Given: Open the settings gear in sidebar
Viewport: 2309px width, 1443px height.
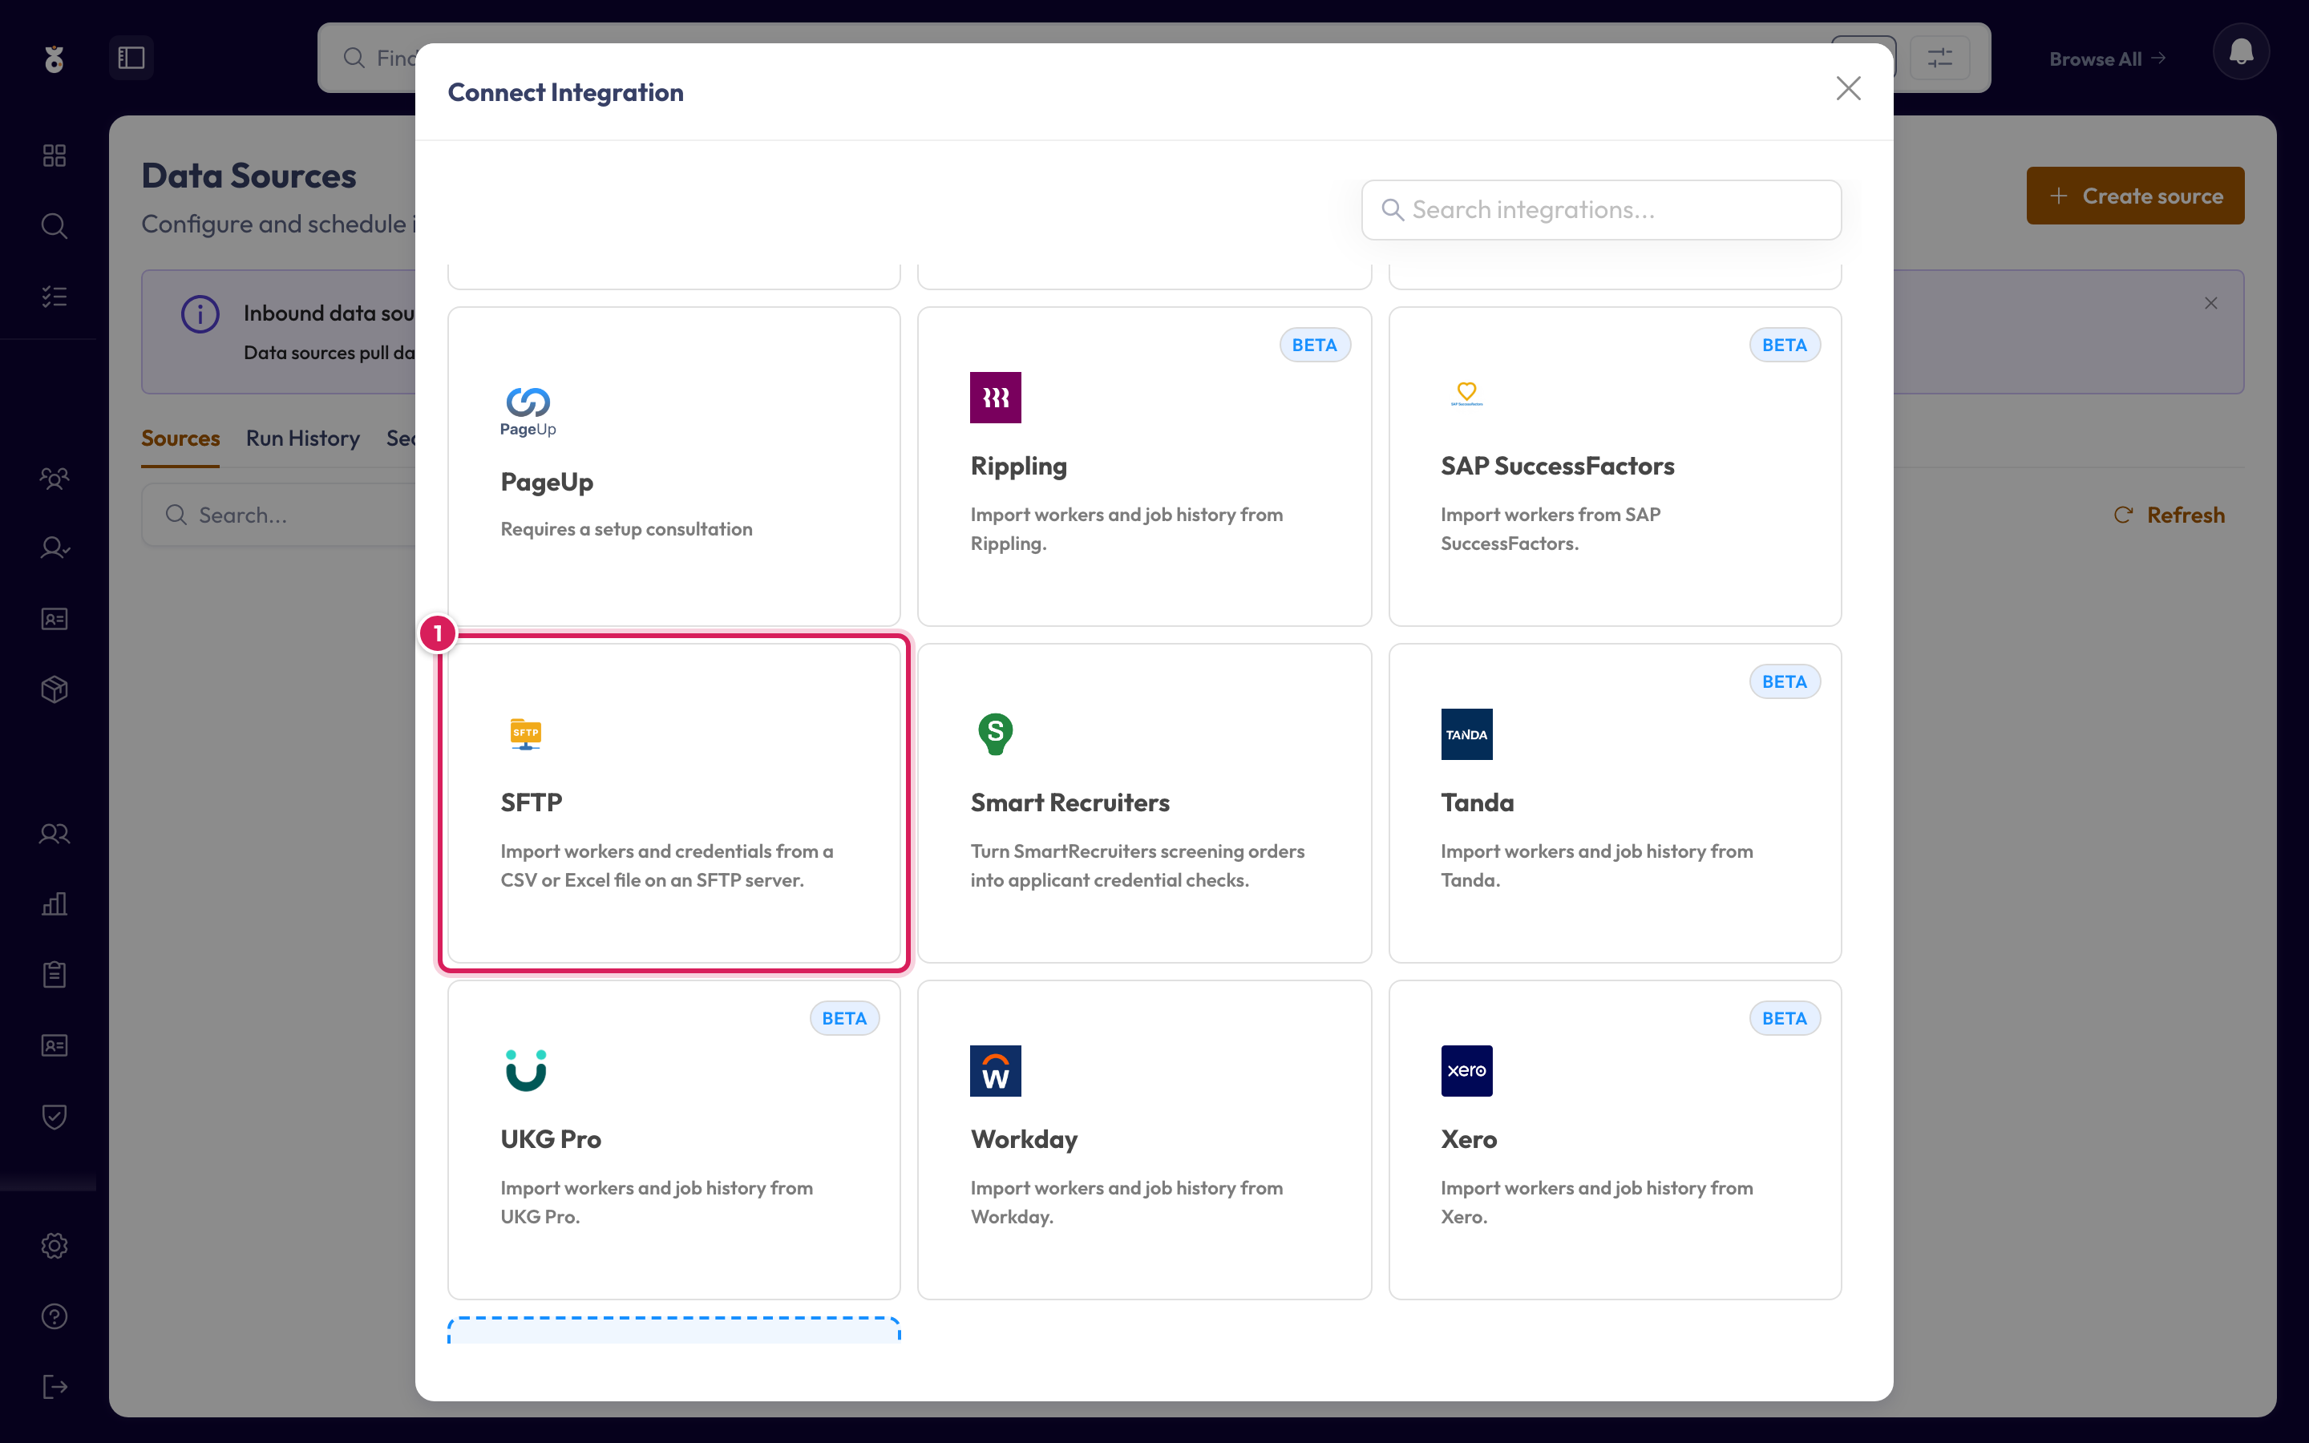Looking at the screenshot, I should click(x=55, y=1246).
